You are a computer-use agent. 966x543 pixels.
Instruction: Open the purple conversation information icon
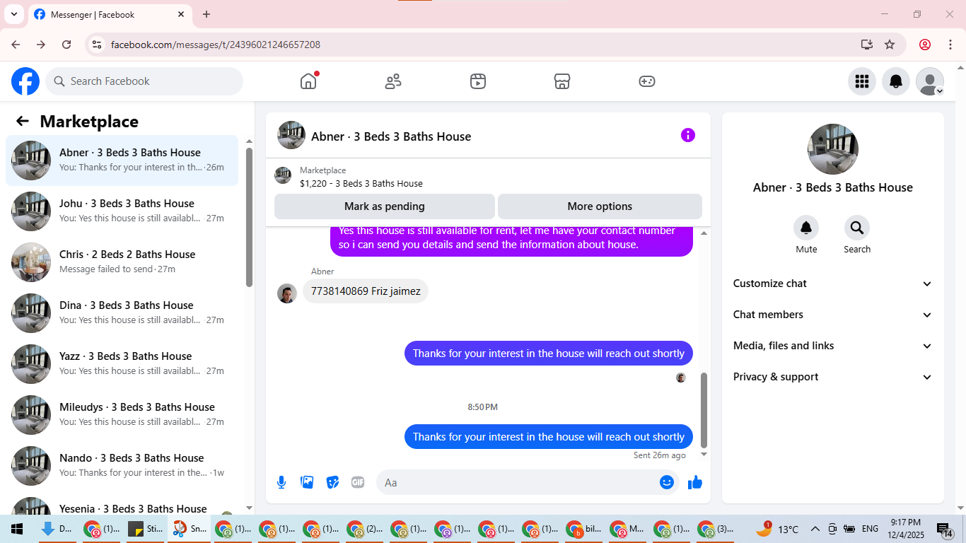click(x=688, y=135)
